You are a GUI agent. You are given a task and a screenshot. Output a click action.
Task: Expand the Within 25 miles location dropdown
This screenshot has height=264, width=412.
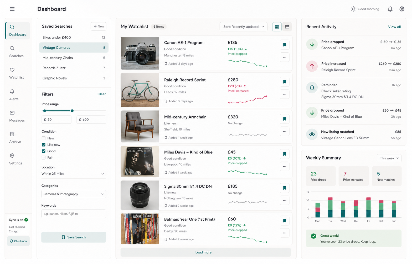click(74, 174)
